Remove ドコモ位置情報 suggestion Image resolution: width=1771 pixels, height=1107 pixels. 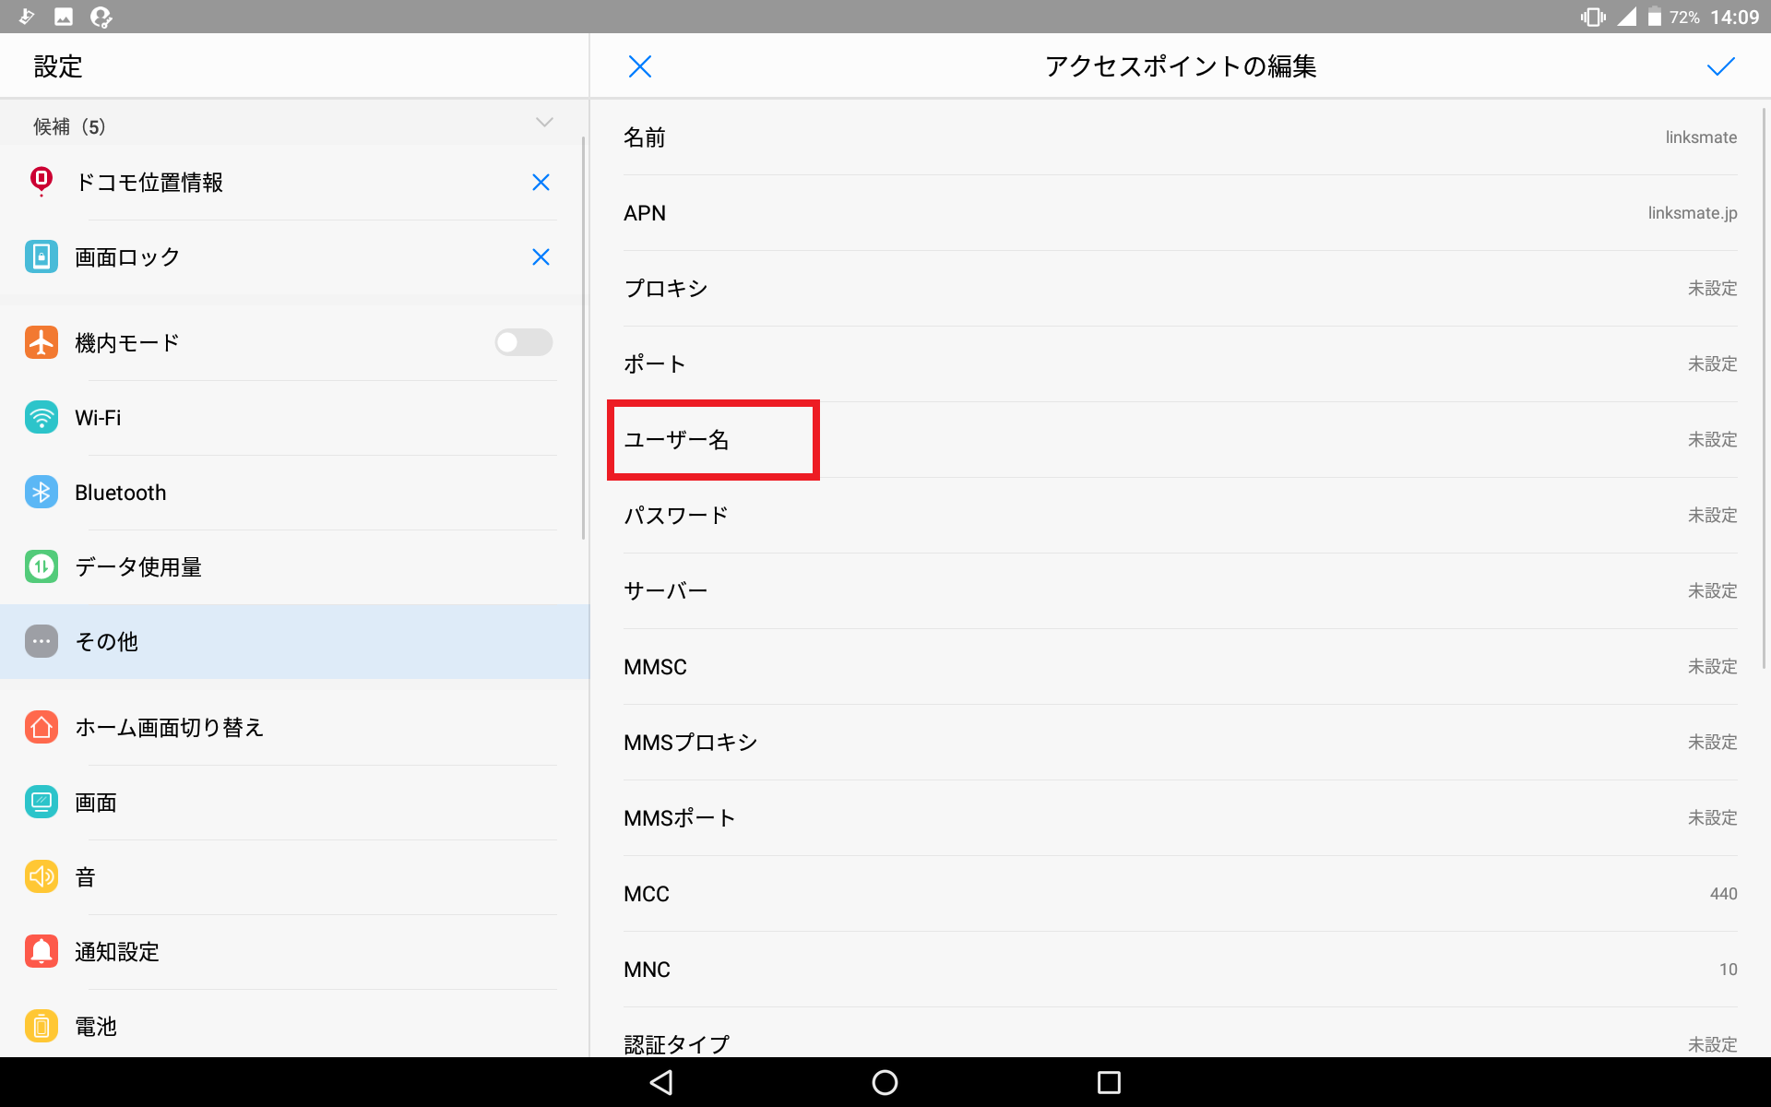541,183
